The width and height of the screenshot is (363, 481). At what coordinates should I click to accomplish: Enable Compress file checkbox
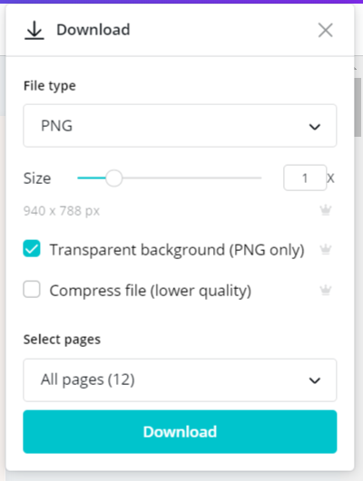(32, 289)
